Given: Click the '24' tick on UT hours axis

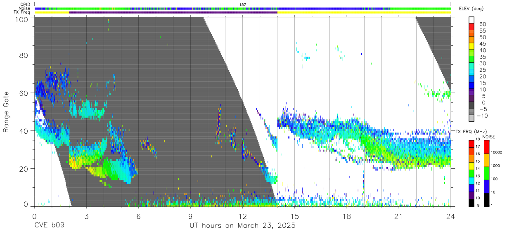Looking at the screenshot, I should click(x=450, y=216).
